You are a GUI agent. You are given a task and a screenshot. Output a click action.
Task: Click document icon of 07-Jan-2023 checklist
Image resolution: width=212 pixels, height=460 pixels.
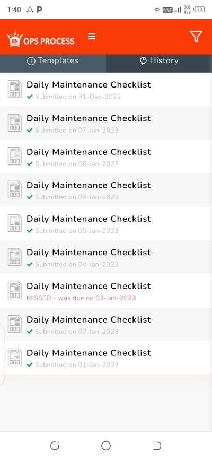point(15,123)
